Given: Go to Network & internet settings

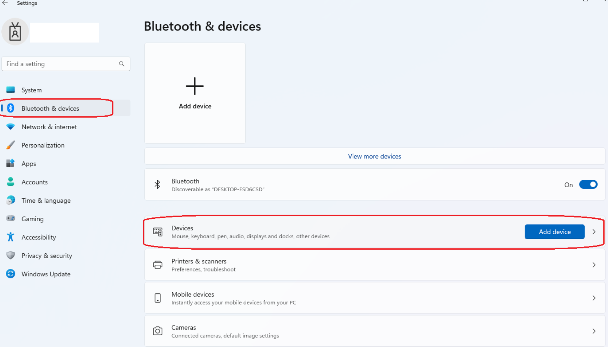Looking at the screenshot, I should [49, 127].
